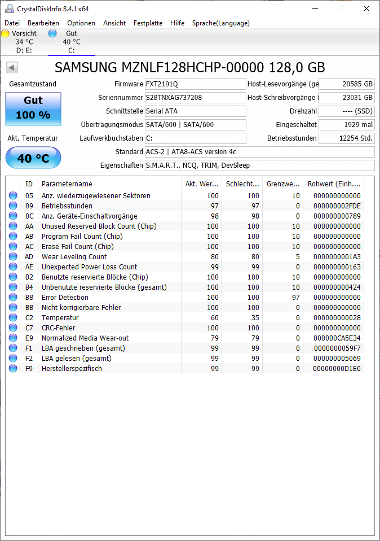Image resolution: width=380 pixels, height=541 pixels.
Task: Click the Grenzwe... column header
Action: 283,184
